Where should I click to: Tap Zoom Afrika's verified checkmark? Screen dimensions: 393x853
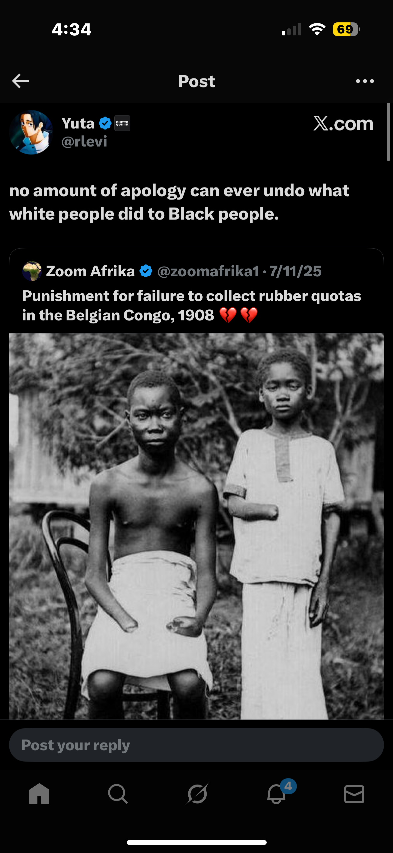tap(146, 271)
